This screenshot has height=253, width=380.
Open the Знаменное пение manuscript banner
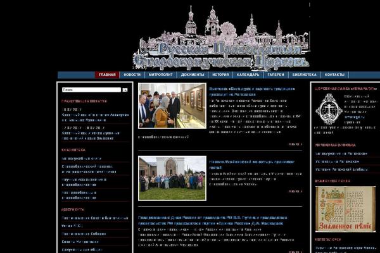(x=345, y=209)
